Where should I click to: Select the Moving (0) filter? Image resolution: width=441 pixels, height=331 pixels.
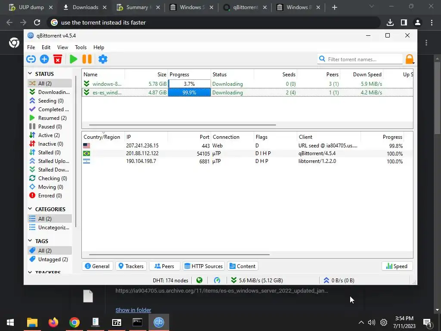coord(50,187)
